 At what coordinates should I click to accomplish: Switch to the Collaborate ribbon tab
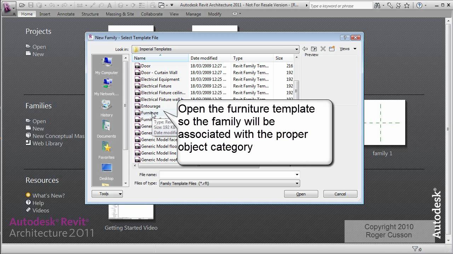152,14
